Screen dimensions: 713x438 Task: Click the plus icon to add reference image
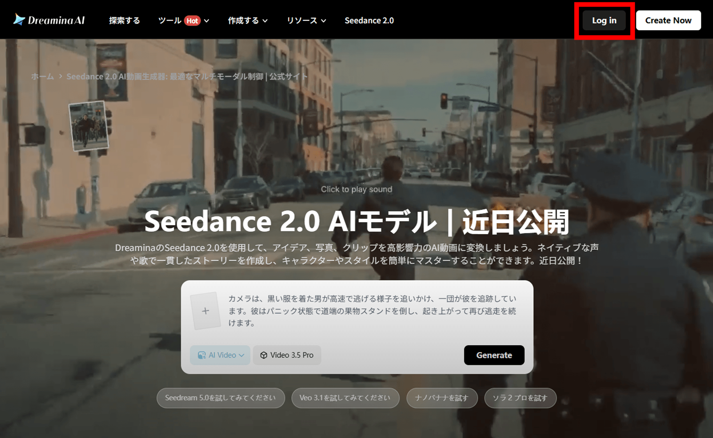(x=205, y=311)
